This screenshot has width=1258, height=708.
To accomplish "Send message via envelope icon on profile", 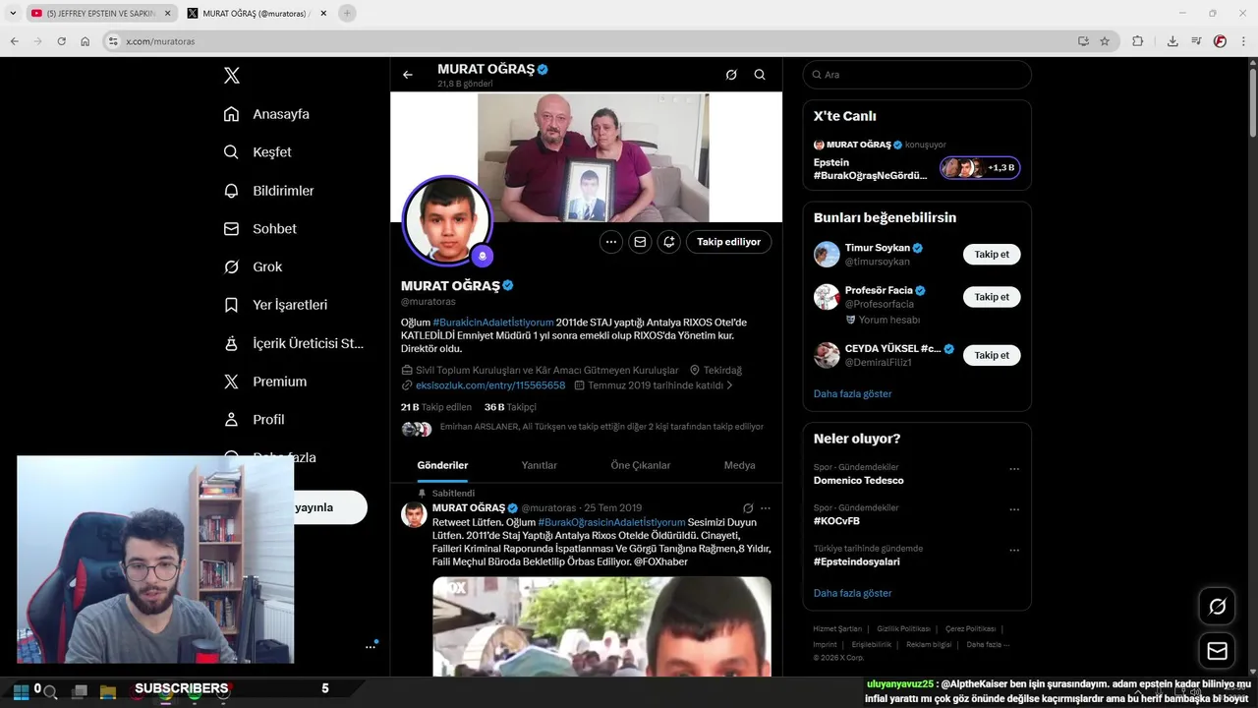I will pos(640,242).
